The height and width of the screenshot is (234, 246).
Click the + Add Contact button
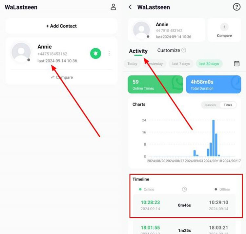pos(61,26)
